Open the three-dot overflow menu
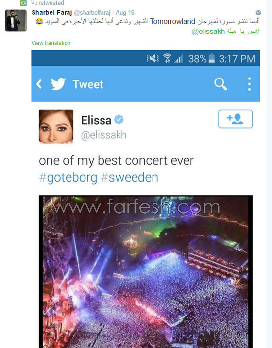The image size is (272, 348). coord(249,84)
